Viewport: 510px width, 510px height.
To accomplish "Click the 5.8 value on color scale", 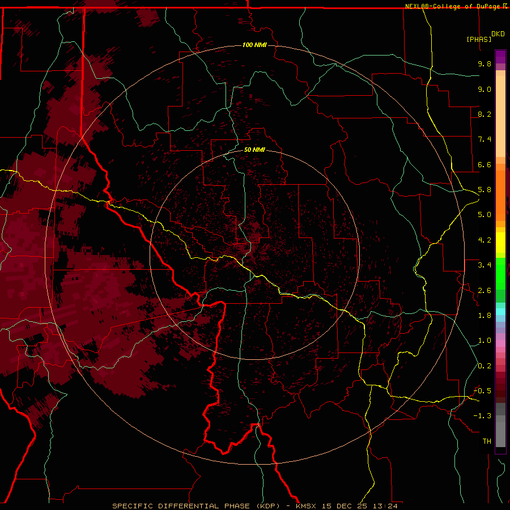I will (x=484, y=190).
